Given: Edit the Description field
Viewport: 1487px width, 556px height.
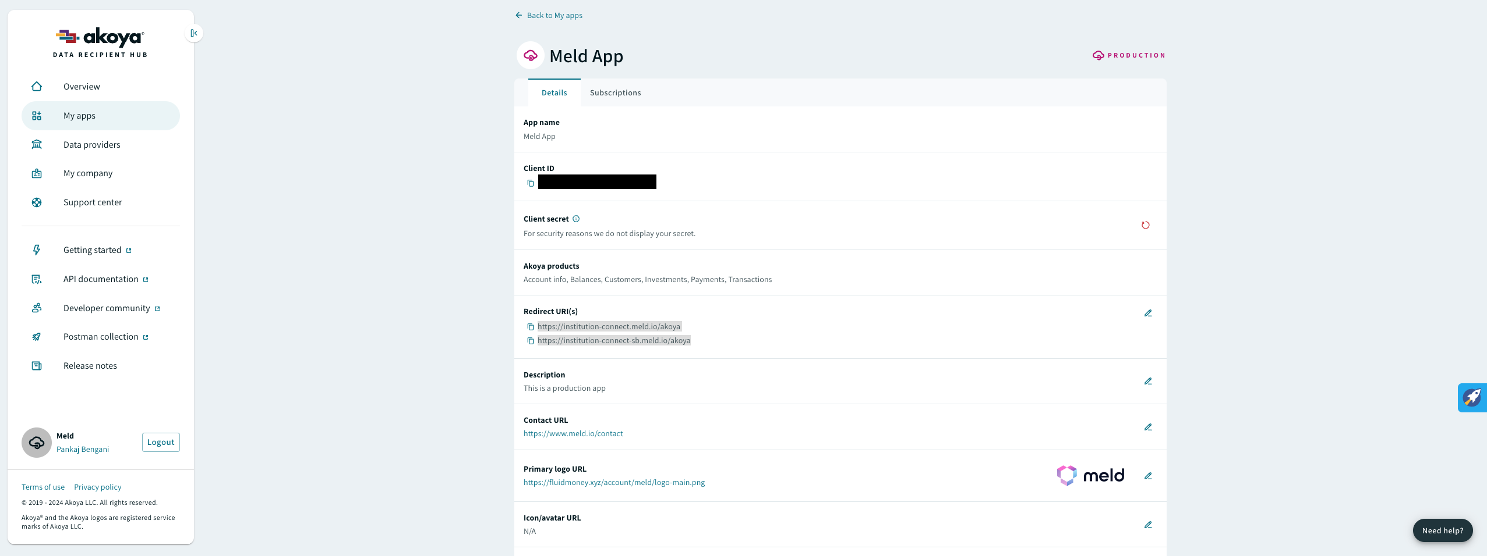Looking at the screenshot, I should pyautogui.click(x=1148, y=381).
